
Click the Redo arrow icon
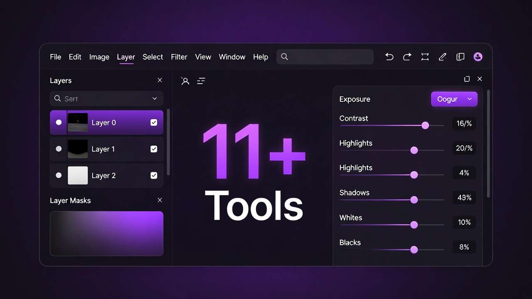[x=407, y=56]
